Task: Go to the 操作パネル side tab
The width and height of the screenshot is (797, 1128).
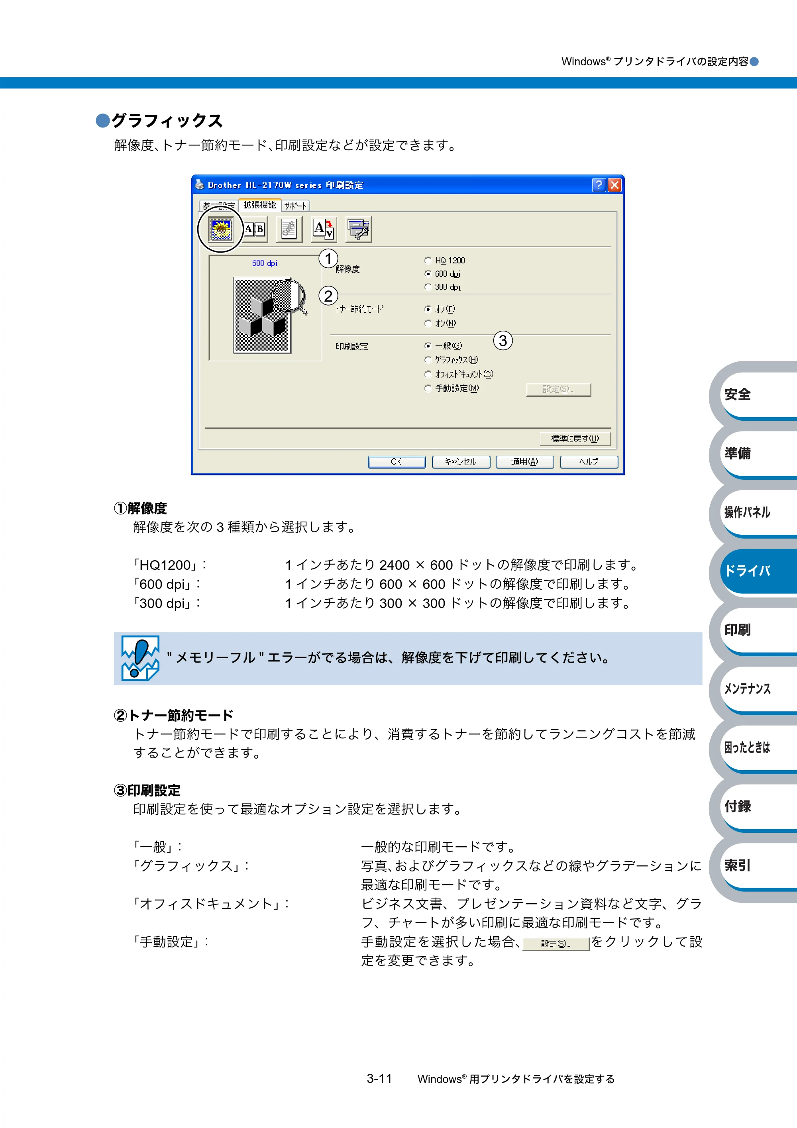Action: 758,512
